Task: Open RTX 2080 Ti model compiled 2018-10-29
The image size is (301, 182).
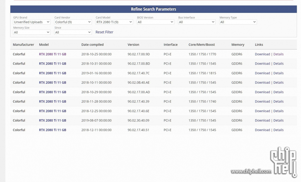Action: coord(53,92)
